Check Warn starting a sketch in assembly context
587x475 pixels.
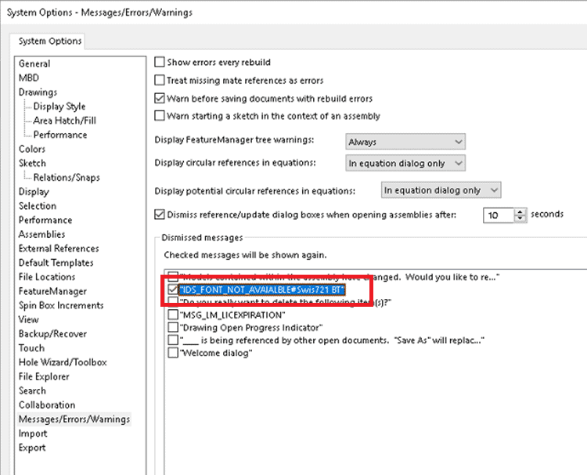point(160,116)
